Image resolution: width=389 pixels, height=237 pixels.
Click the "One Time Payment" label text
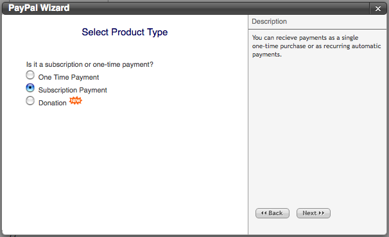(x=69, y=77)
